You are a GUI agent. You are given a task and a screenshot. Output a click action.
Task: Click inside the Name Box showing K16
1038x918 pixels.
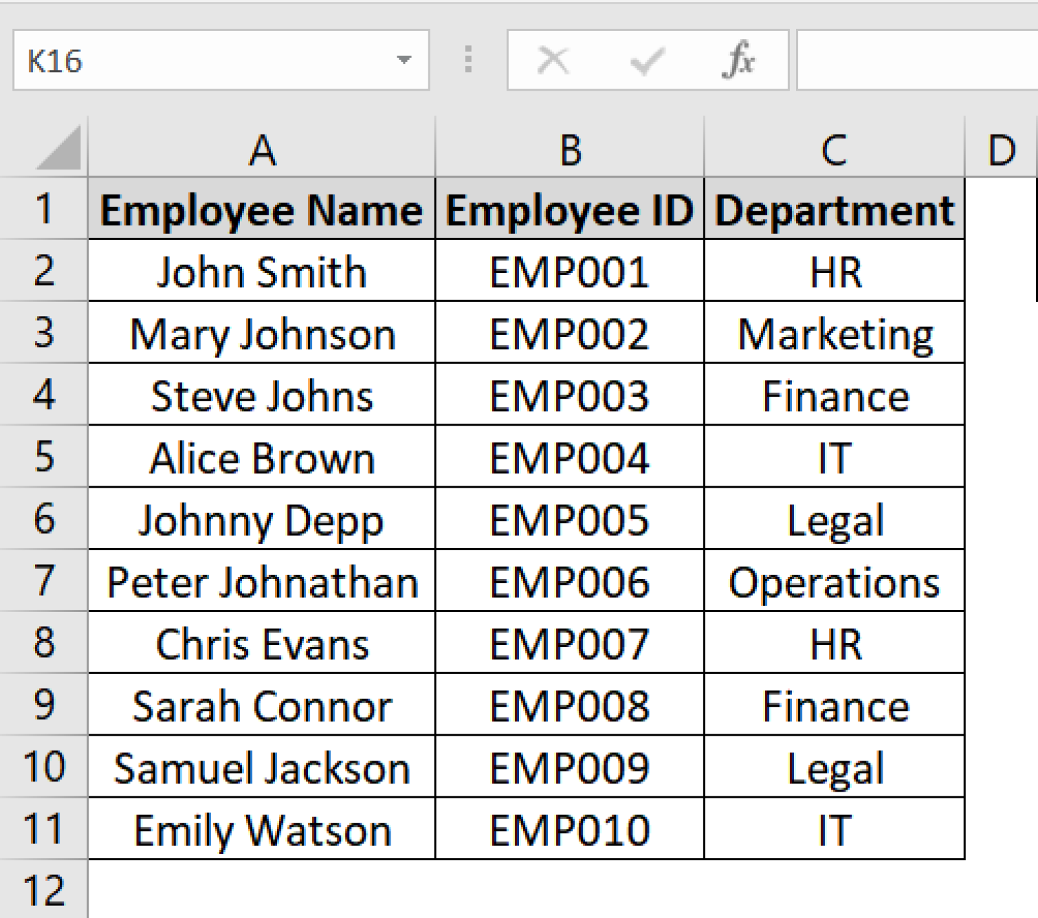coord(135,59)
